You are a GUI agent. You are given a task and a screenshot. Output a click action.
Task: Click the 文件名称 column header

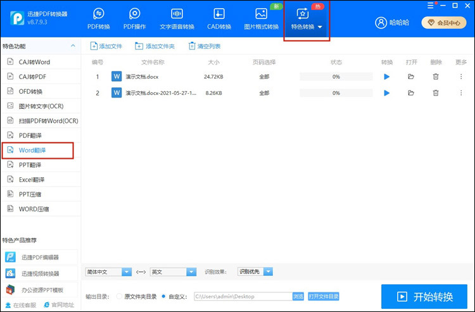tap(153, 62)
